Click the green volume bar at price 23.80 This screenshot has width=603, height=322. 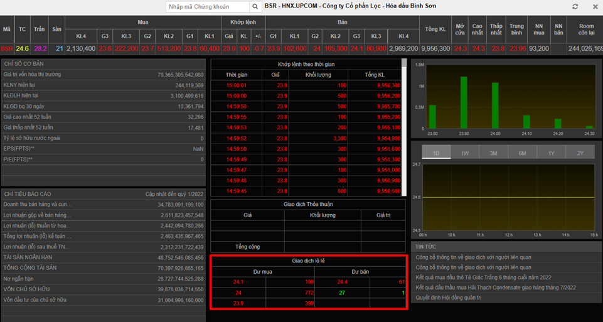pos(432,117)
